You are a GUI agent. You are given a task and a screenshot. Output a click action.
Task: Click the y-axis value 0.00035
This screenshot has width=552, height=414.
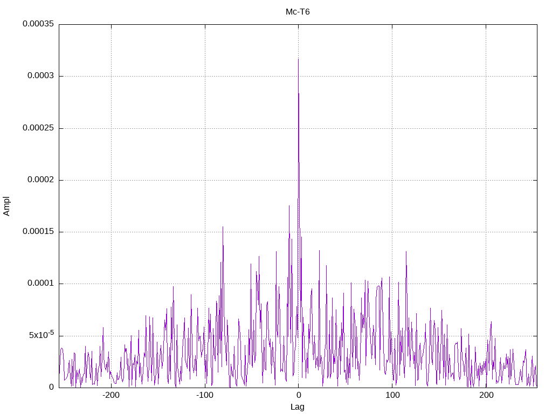38,24
